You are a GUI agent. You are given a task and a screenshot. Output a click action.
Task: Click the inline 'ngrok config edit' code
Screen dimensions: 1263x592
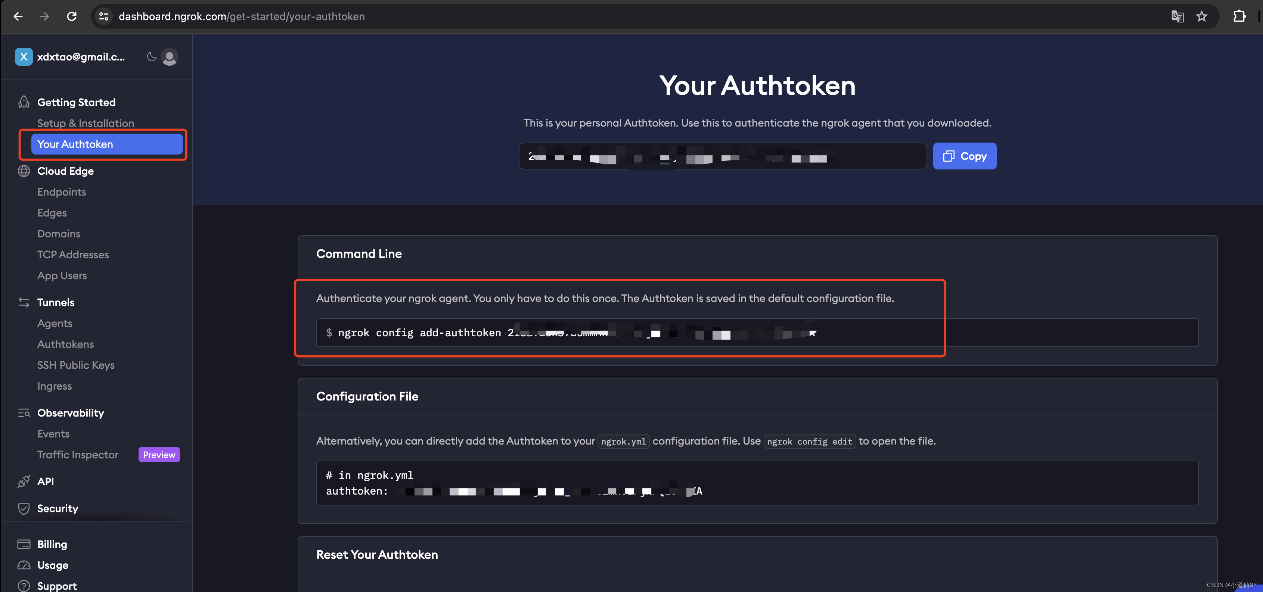tap(810, 441)
